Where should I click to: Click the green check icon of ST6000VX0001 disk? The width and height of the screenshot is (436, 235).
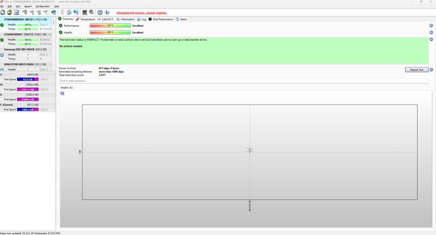pyautogui.click(x=2, y=40)
